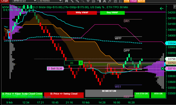
Task: Click the MOMENTUM panel button
Action: click(109, 93)
